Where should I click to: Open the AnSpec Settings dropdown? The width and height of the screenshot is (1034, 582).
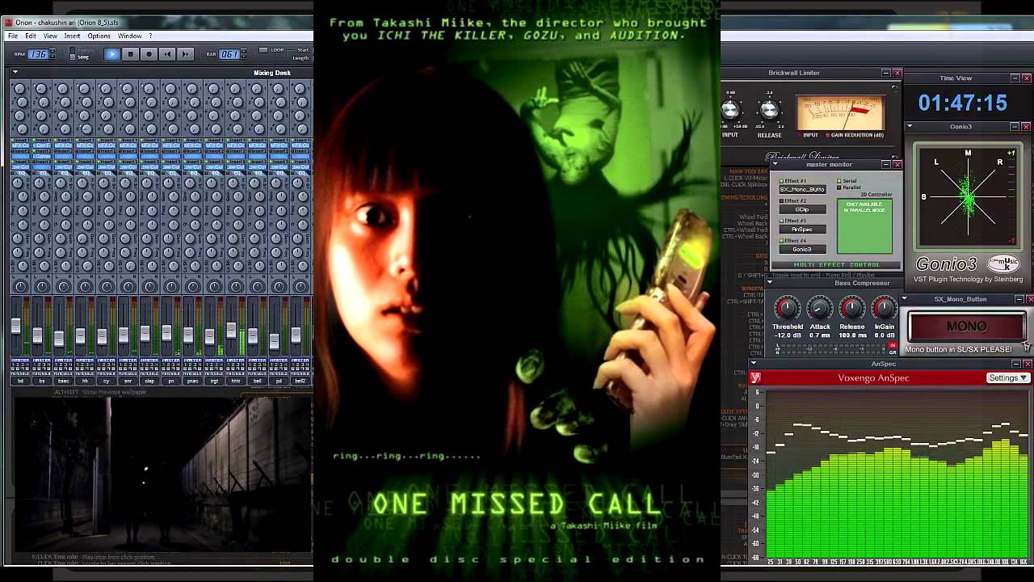(x=1008, y=377)
